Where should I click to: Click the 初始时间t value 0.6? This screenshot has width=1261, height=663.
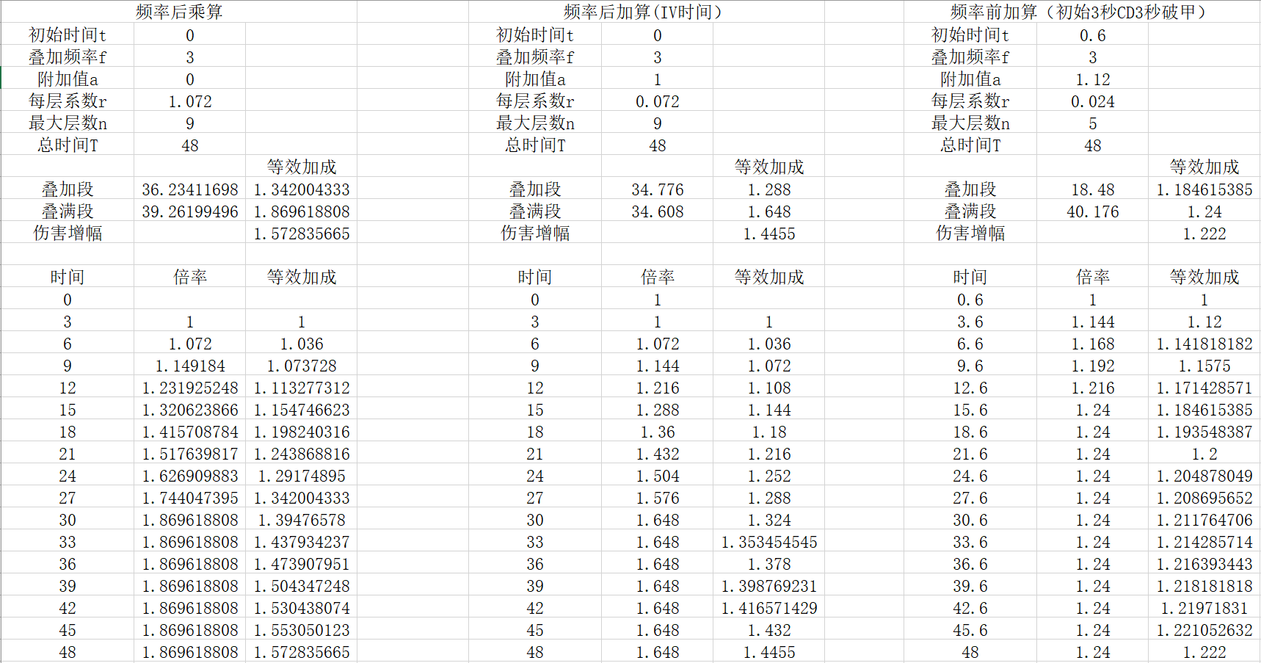(1093, 35)
